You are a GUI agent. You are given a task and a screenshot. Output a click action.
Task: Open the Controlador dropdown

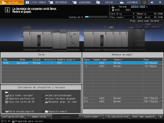click(x=92, y=117)
